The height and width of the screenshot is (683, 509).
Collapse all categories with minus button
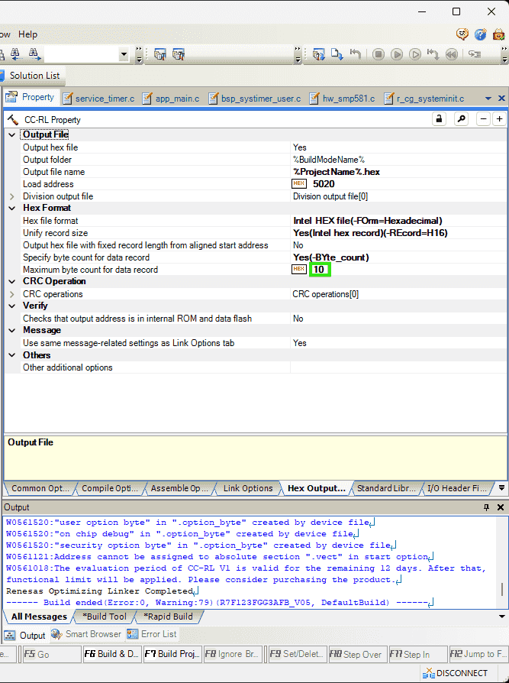[483, 119]
